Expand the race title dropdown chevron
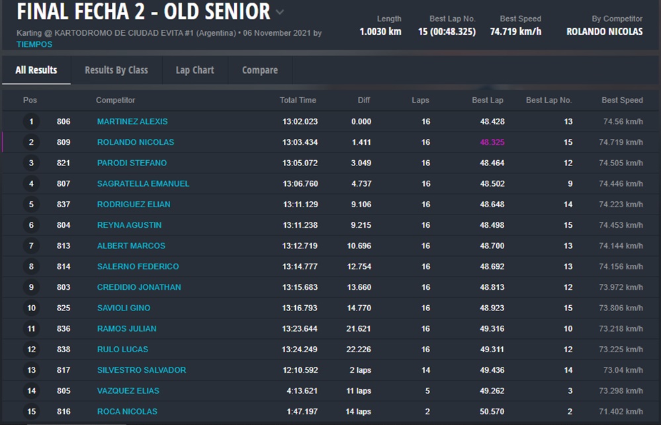Viewport: 661px width, 425px height. click(280, 12)
